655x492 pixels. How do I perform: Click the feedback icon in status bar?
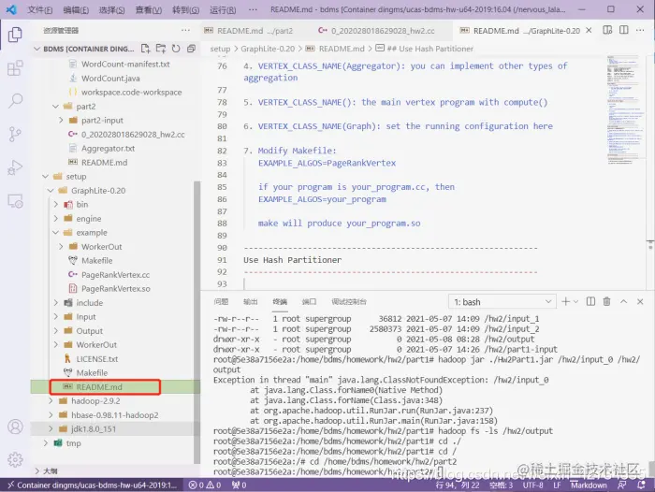tap(622, 485)
